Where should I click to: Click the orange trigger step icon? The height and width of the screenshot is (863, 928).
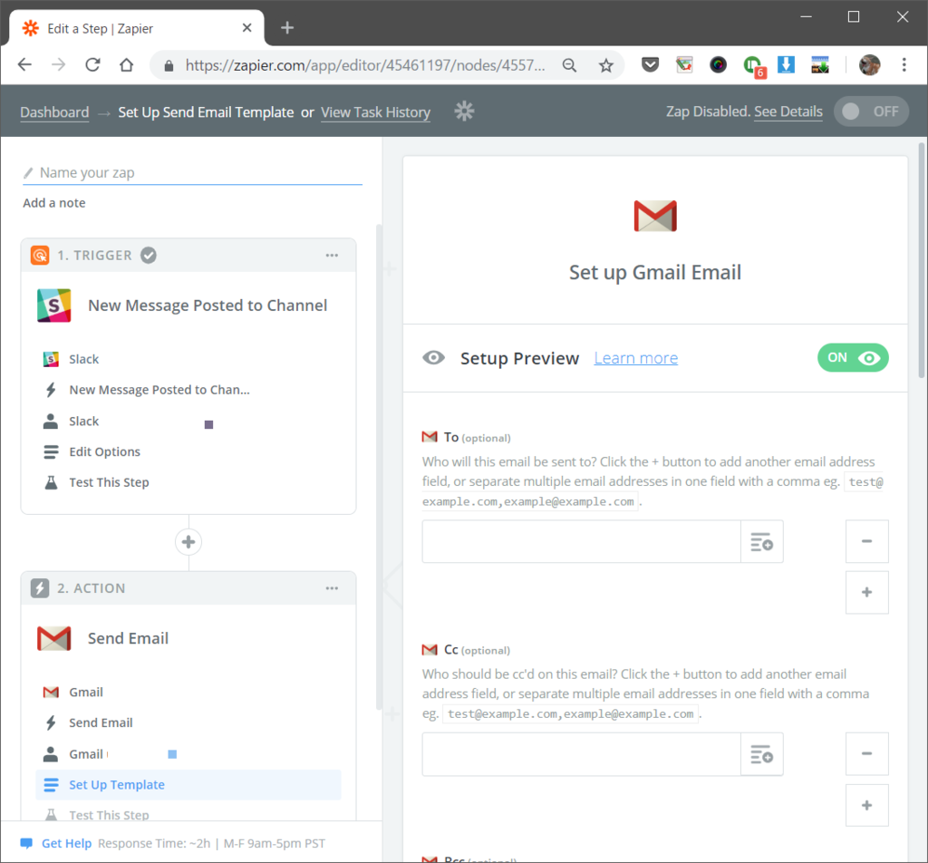pyautogui.click(x=40, y=255)
